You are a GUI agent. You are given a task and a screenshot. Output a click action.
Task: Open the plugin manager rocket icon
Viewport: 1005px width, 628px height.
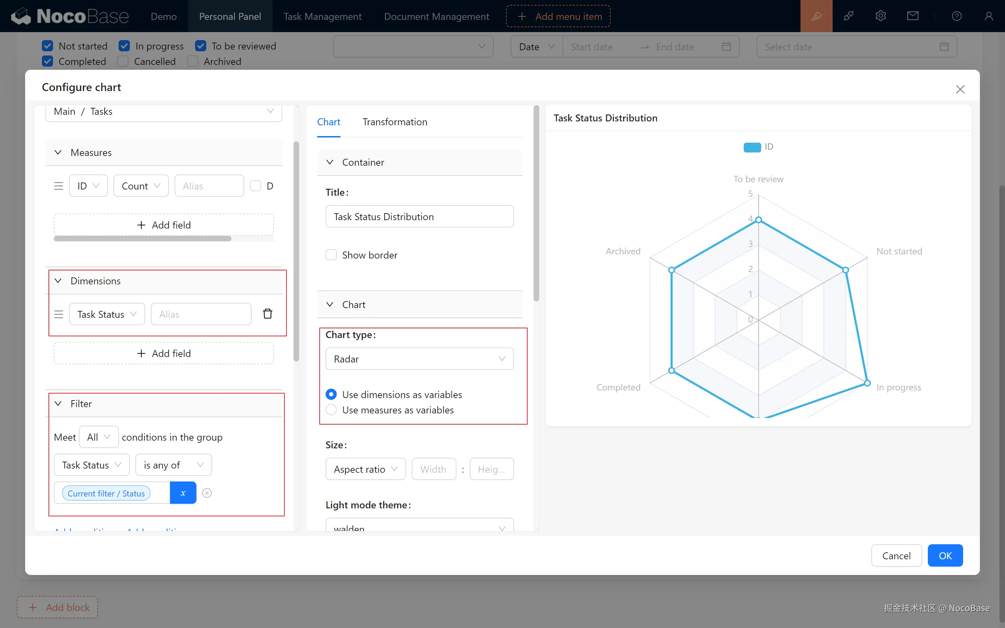pos(848,16)
